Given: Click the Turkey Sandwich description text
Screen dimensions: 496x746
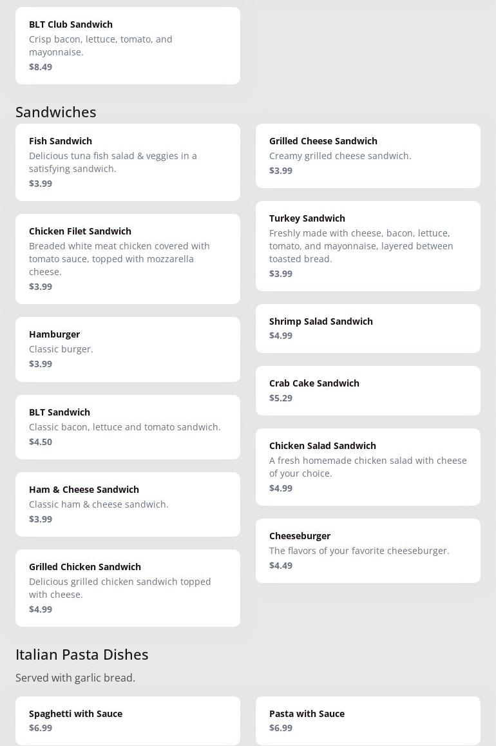Looking at the screenshot, I should point(361,246).
